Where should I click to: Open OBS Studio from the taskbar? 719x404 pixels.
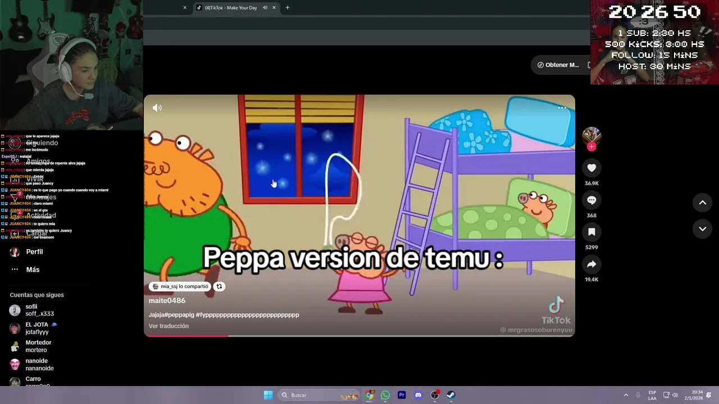click(435, 395)
